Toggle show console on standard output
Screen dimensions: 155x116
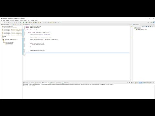139,83
